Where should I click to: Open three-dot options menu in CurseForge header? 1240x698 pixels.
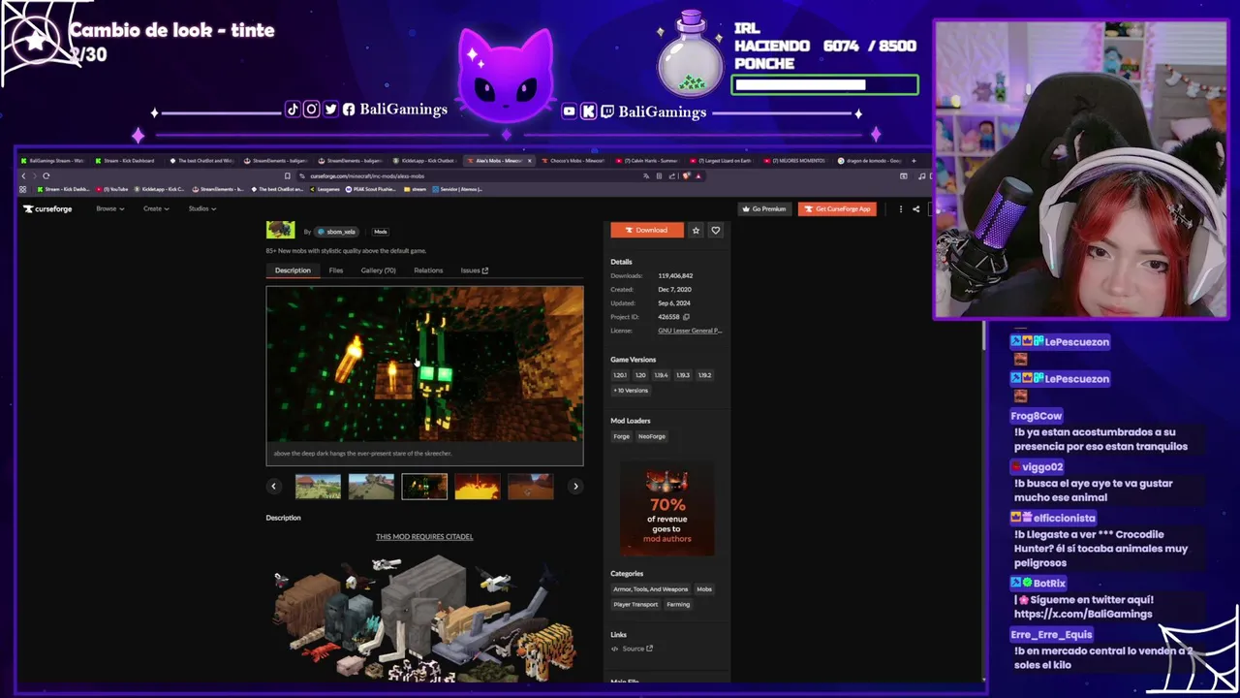click(x=901, y=209)
